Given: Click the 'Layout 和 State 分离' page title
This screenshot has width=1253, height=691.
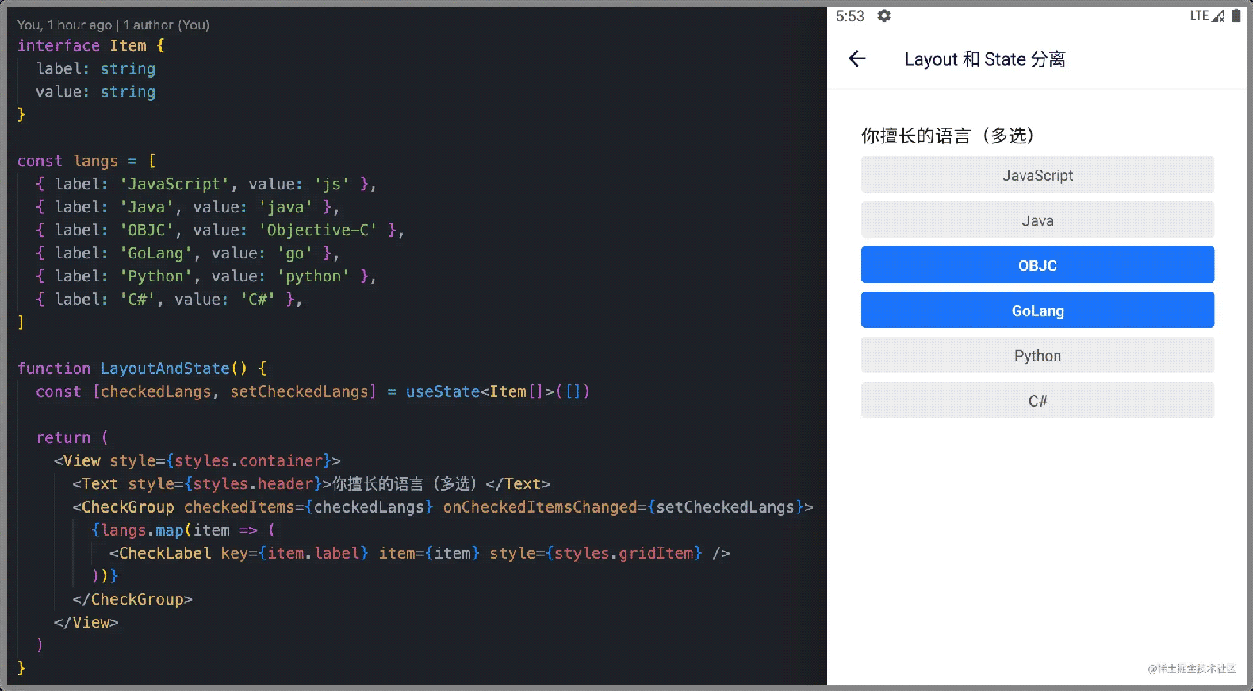Looking at the screenshot, I should pyautogui.click(x=984, y=59).
